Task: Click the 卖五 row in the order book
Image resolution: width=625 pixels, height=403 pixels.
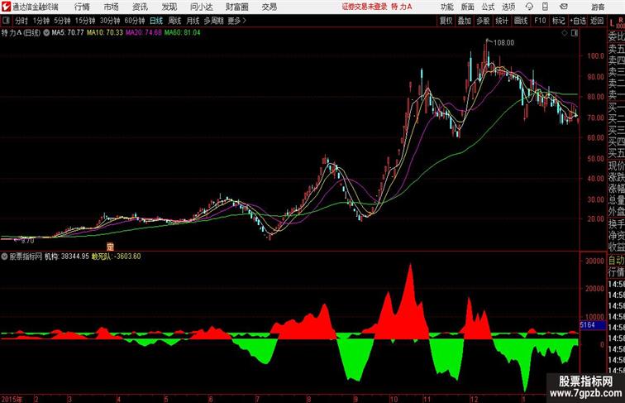Action: click(616, 49)
